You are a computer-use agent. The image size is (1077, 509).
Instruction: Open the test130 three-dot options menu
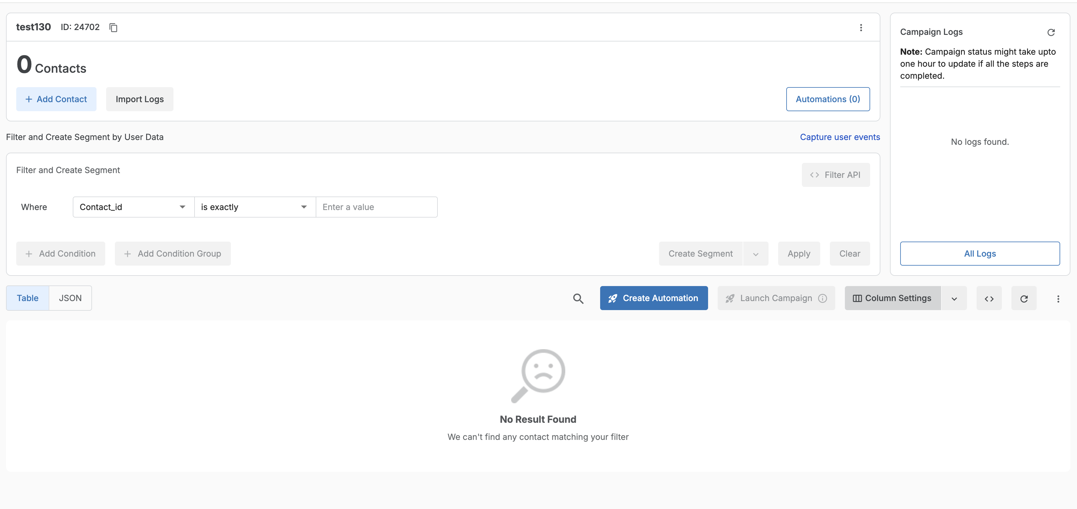tap(861, 28)
